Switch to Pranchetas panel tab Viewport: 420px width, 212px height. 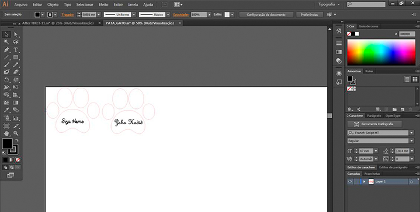pyautogui.click(x=372, y=174)
